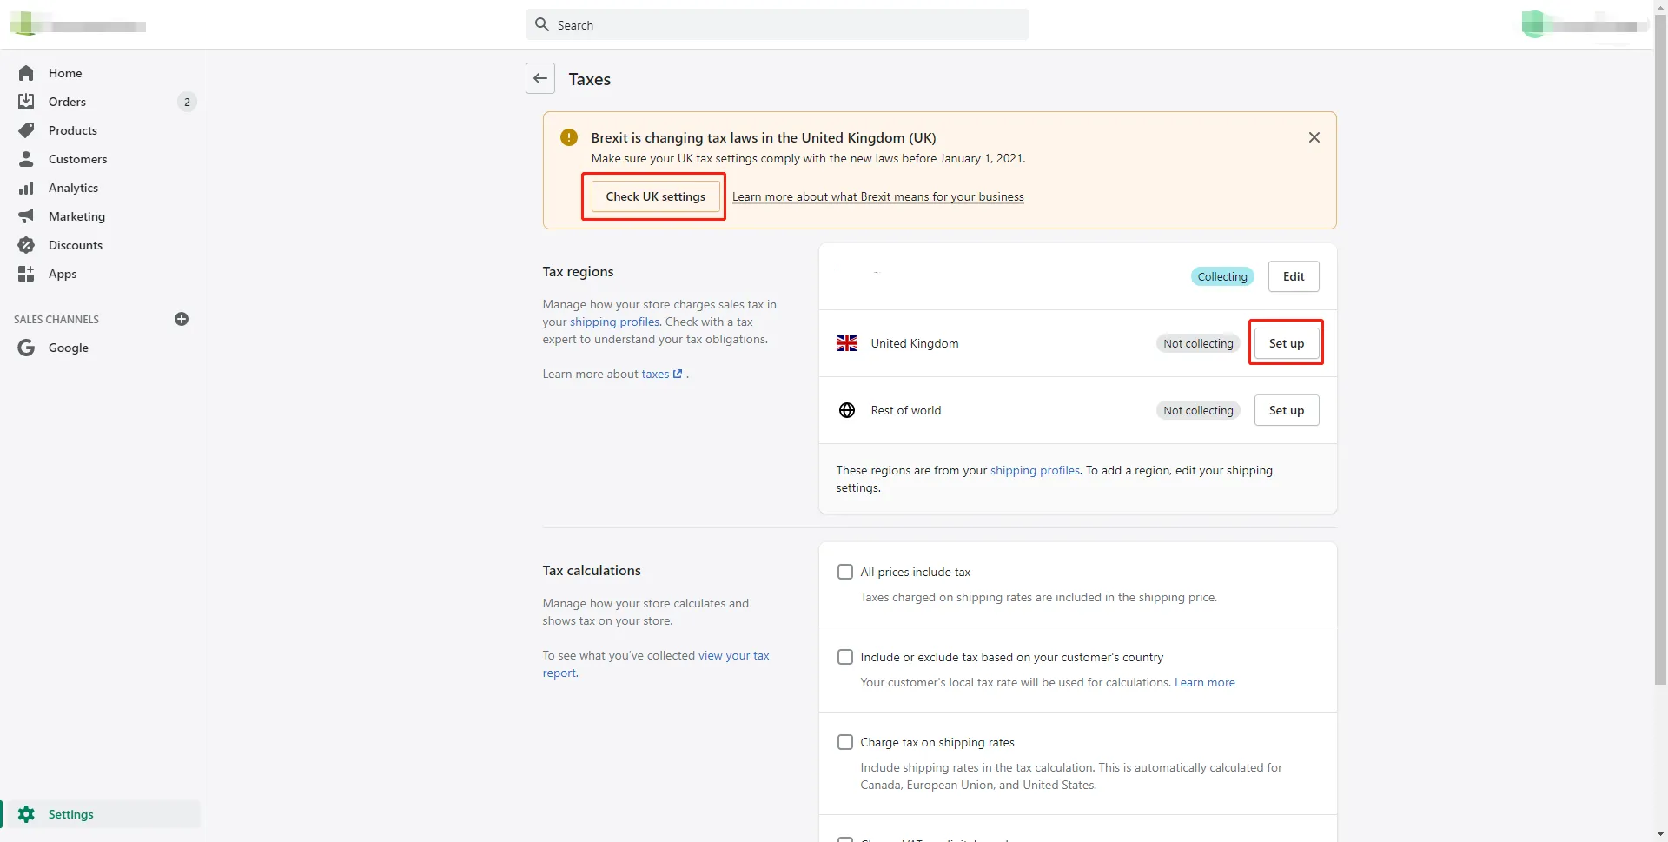Open Analytics via bar chart icon
Viewport: 1668px width, 842px height.
tap(26, 188)
